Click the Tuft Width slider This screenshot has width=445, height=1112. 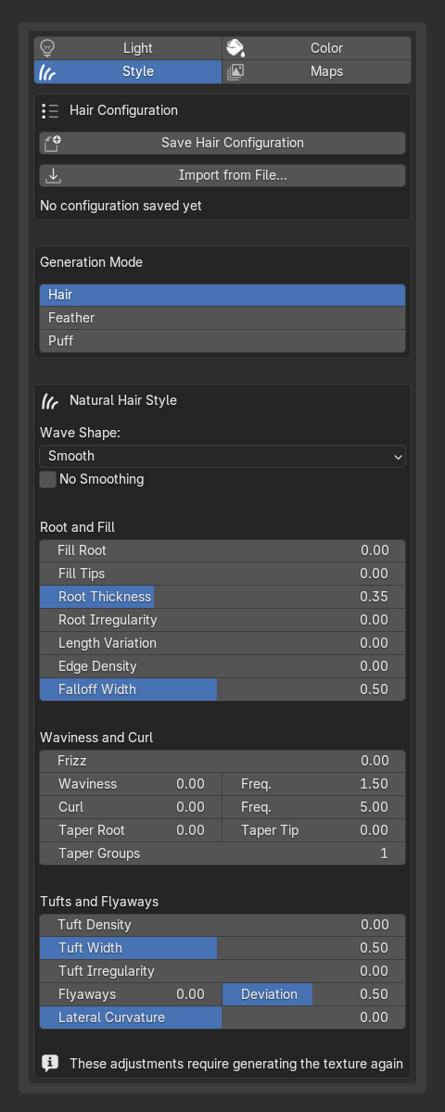tap(222, 948)
